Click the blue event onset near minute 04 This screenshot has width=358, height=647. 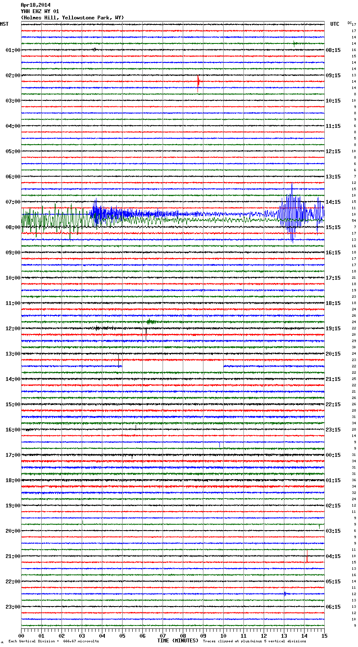pos(96,213)
